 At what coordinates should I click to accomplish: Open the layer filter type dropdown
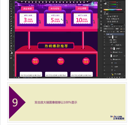pyautogui.click(x=107, y=26)
